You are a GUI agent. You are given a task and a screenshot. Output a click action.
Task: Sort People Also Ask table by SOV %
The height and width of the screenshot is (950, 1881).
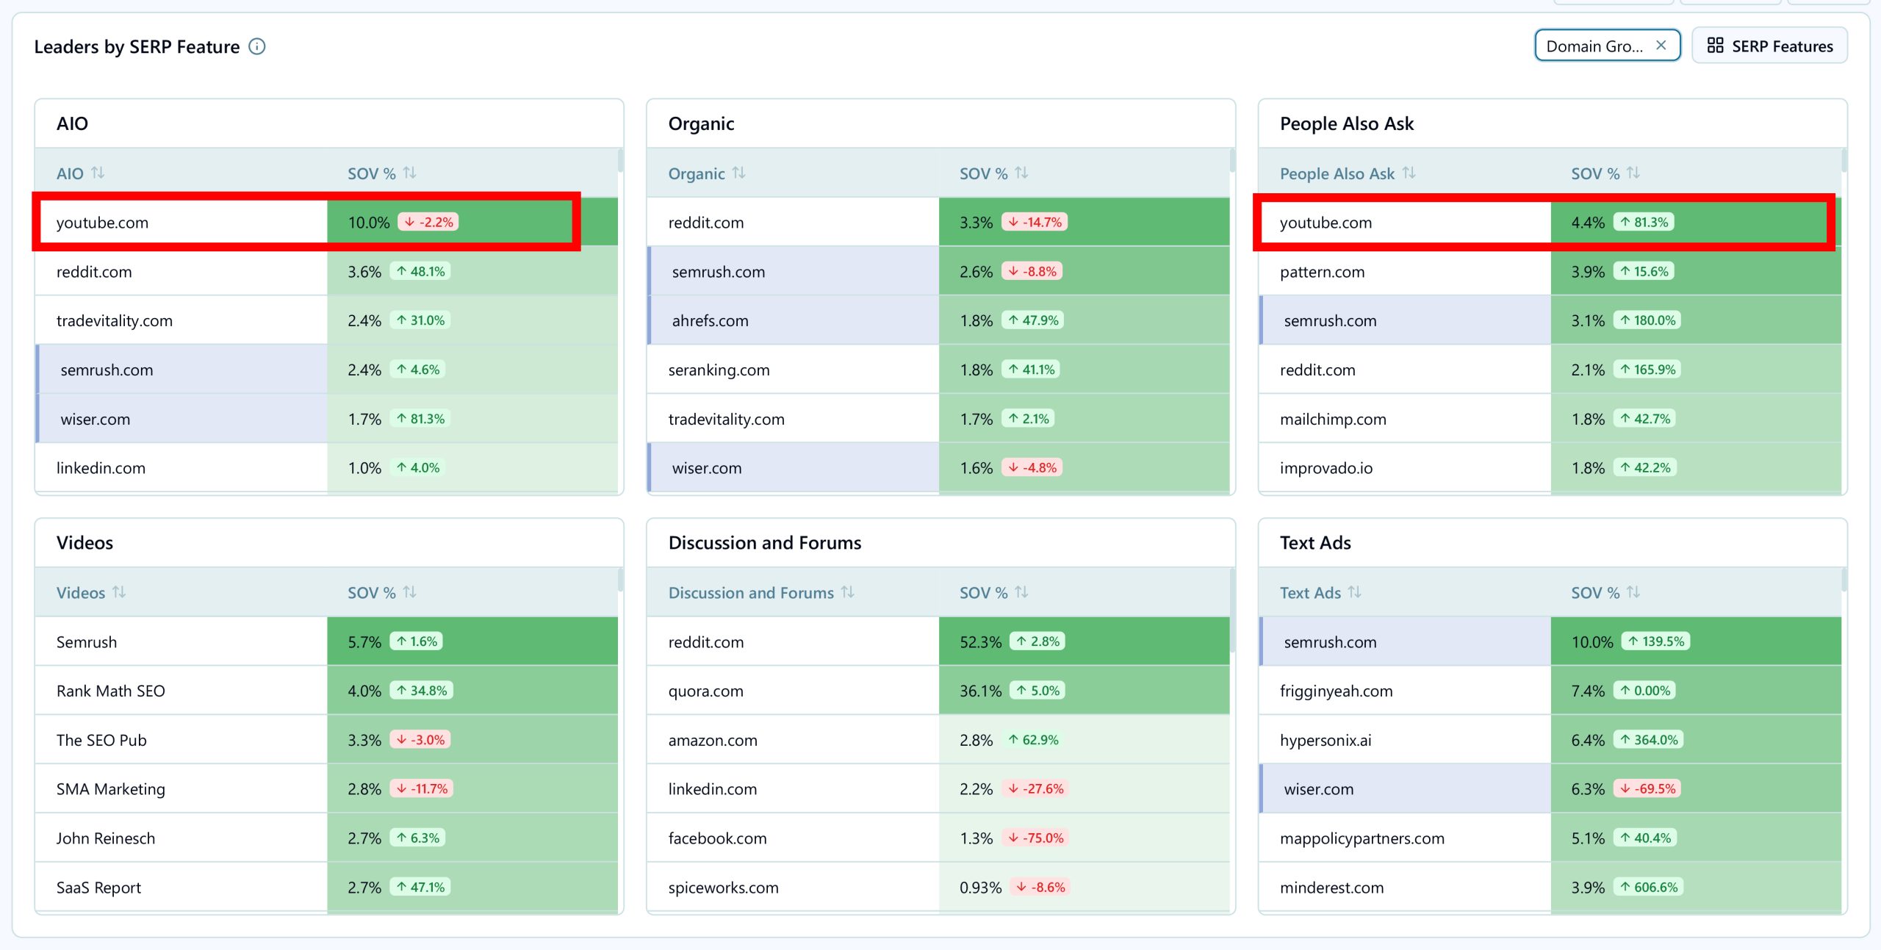1633,173
